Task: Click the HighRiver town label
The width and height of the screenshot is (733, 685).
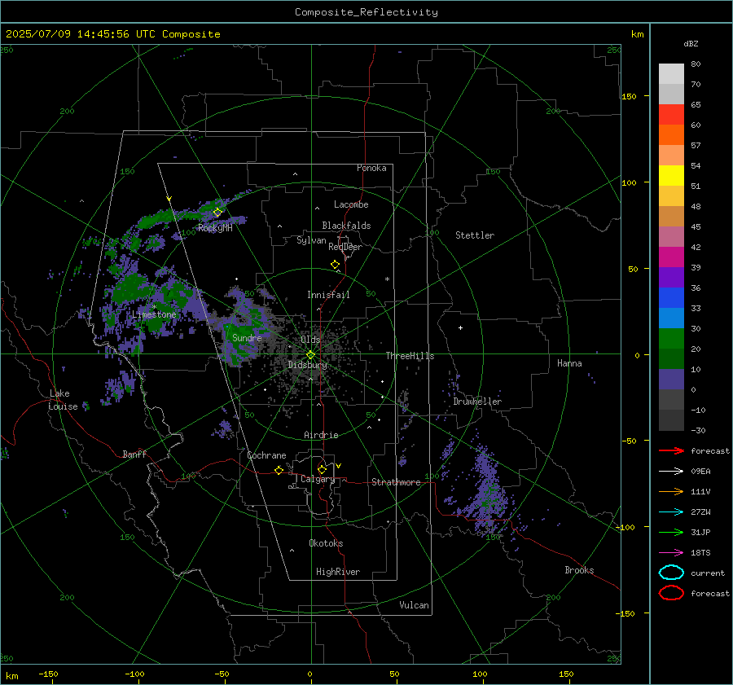Action: [x=338, y=572]
